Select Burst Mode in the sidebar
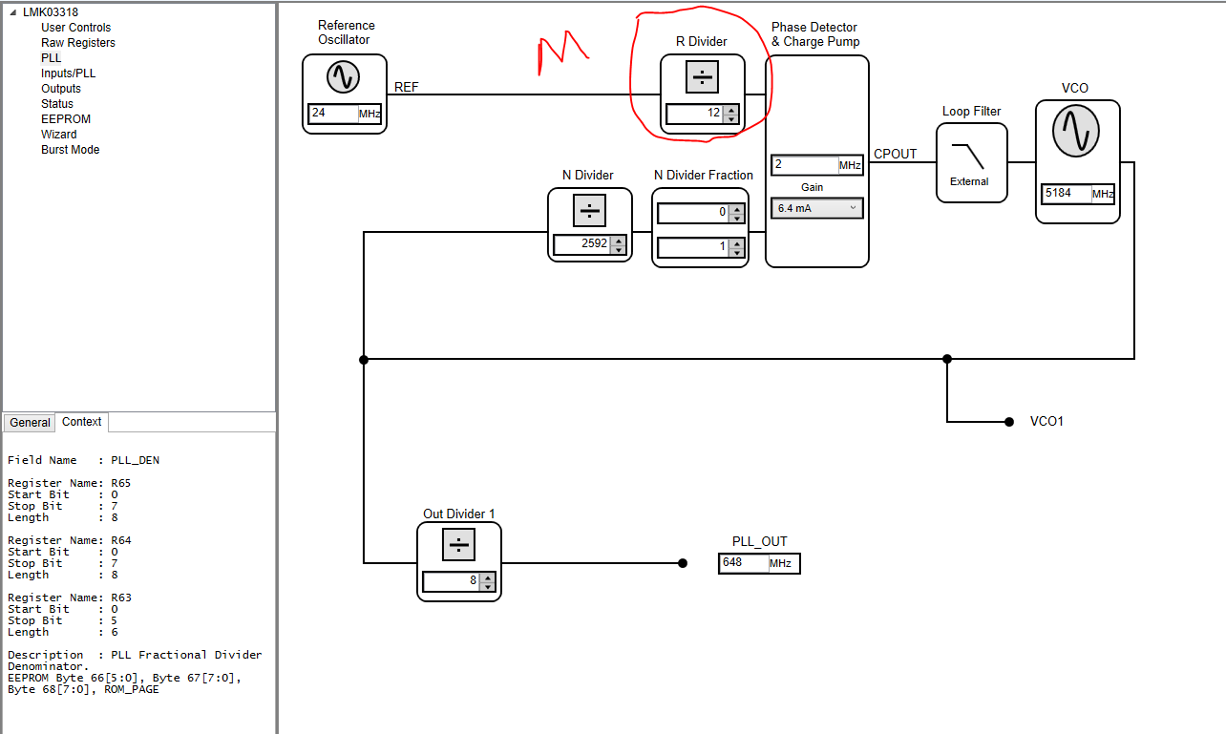Screen dimensions: 1226x734 [x=70, y=149]
